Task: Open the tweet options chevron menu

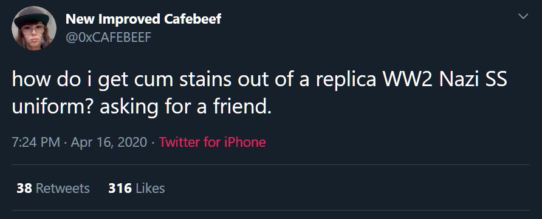Action: tap(524, 16)
